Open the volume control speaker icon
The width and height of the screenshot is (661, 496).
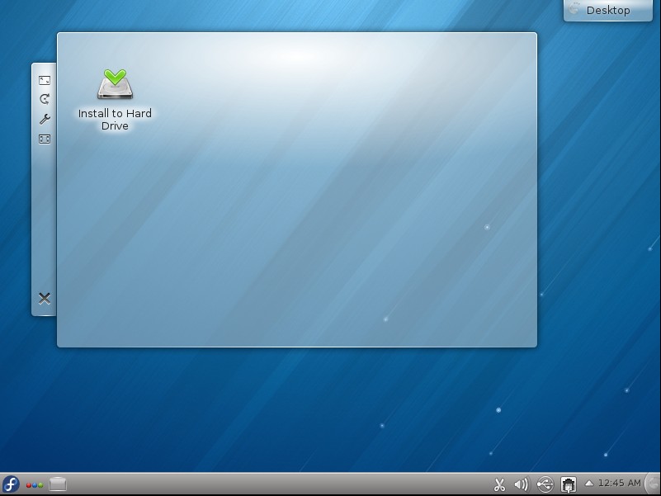pos(522,484)
